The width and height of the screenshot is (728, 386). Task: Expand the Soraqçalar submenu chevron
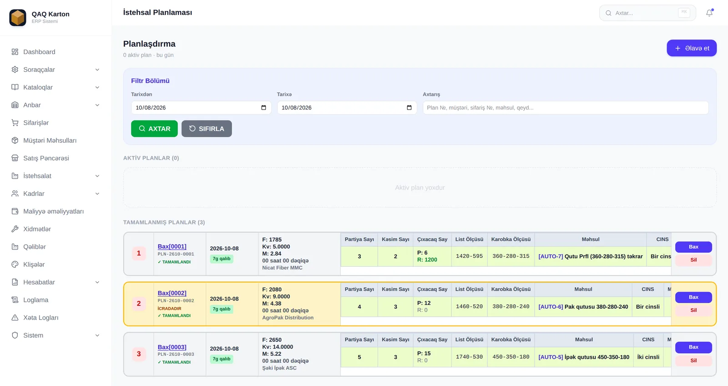click(x=97, y=70)
